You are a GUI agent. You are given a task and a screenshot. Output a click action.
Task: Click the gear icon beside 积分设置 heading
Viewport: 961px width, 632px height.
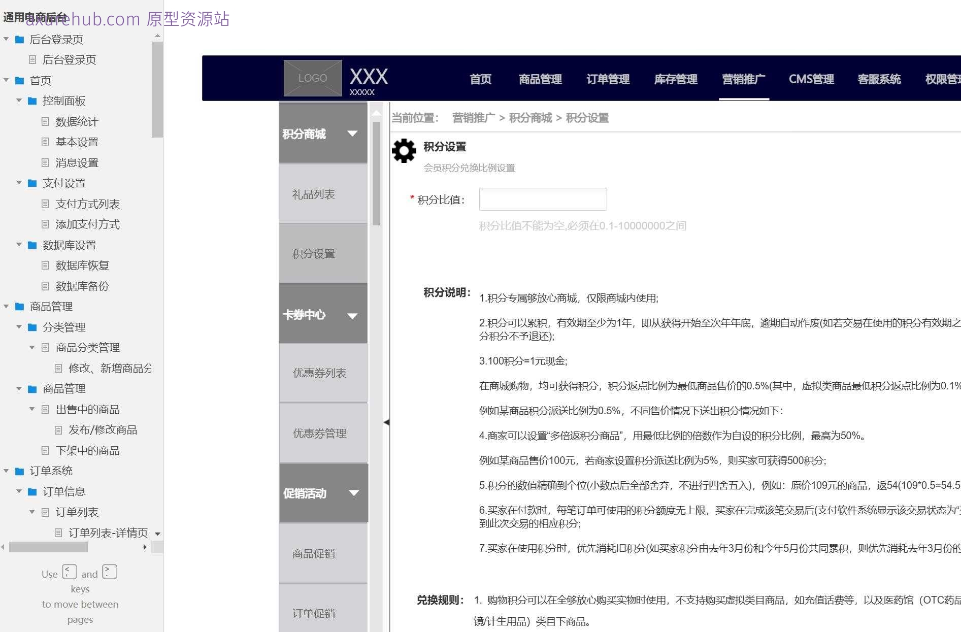pos(403,150)
